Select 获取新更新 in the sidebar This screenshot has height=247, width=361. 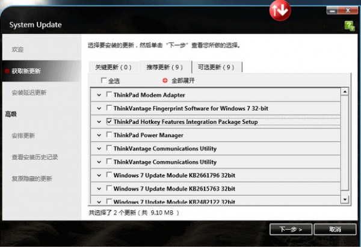pos(42,71)
